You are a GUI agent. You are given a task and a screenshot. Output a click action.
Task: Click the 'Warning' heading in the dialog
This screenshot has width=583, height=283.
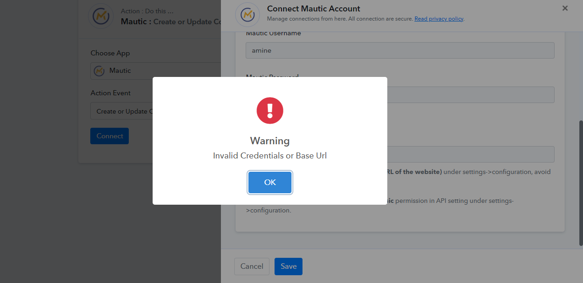[270, 141]
